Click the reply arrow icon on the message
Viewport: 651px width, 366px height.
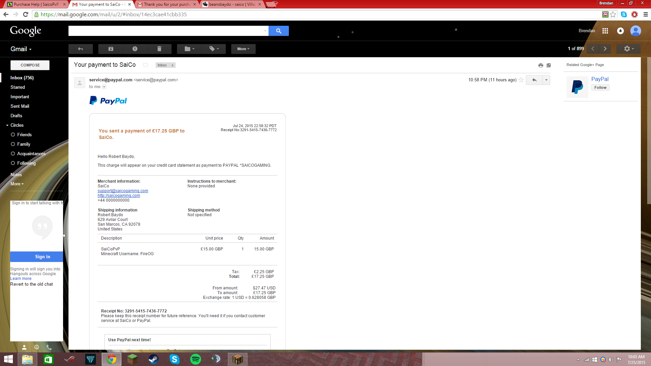(x=534, y=80)
